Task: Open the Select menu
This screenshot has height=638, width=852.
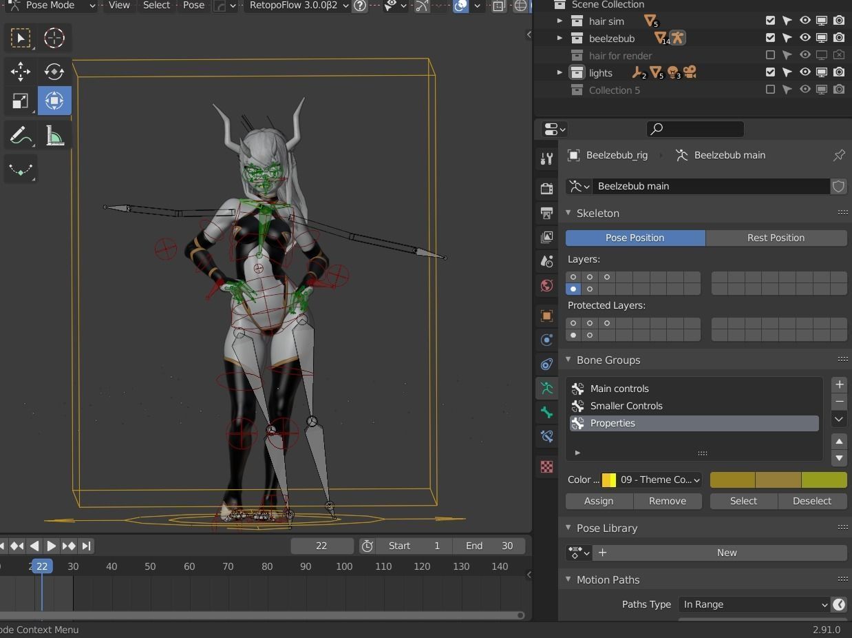Action: click(156, 6)
